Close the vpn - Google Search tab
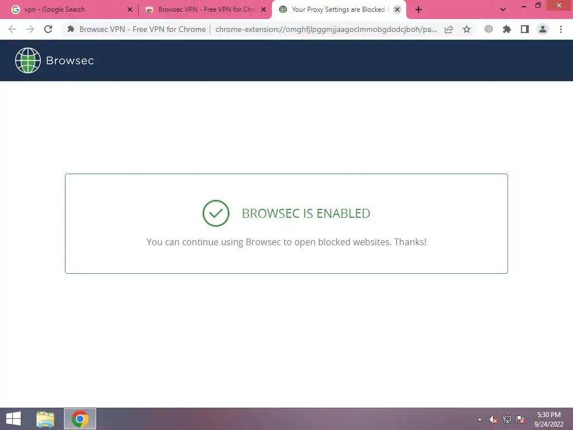Image resolution: width=573 pixels, height=430 pixels. 129,10
